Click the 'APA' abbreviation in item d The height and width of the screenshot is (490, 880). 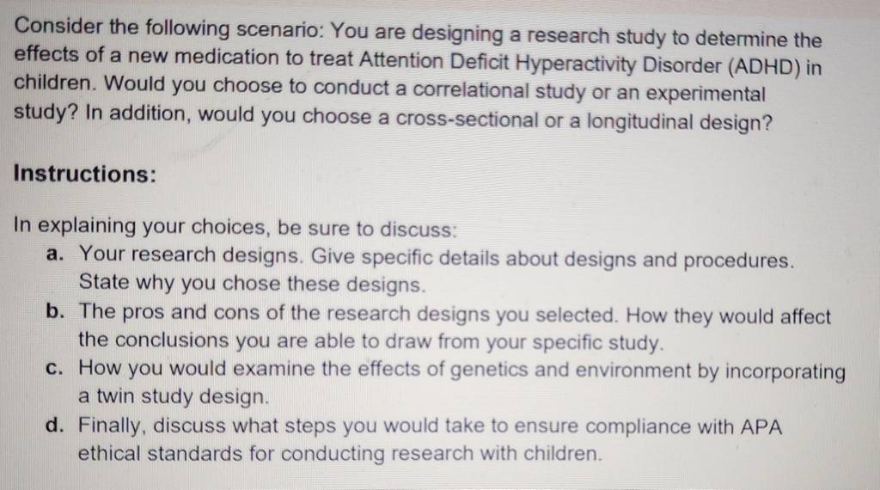click(x=761, y=427)
